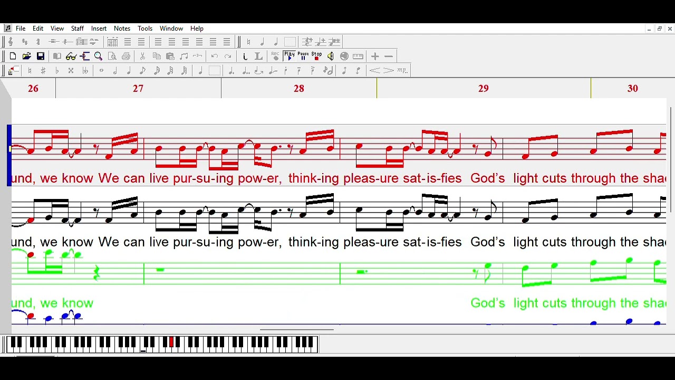This screenshot has height=380, width=675.
Task: Paste from clipboard icon
Action: pos(170,56)
